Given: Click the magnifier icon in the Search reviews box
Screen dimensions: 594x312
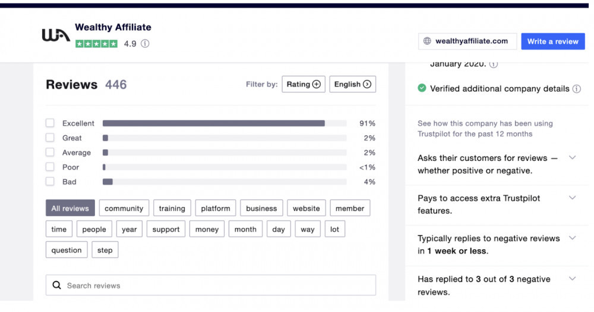Looking at the screenshot, I should [x=57, y=285].
